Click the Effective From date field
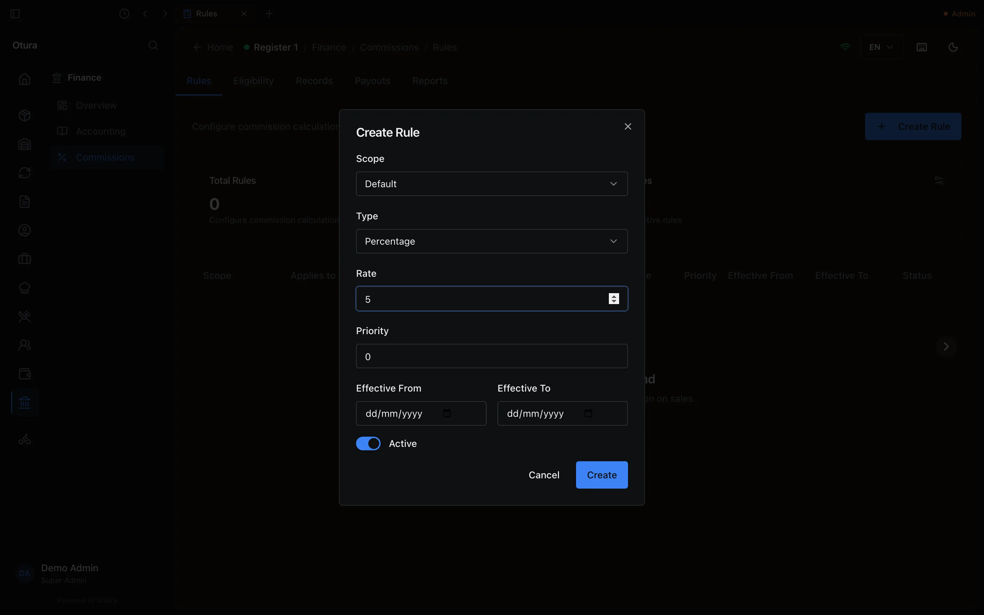 [421, 414]
